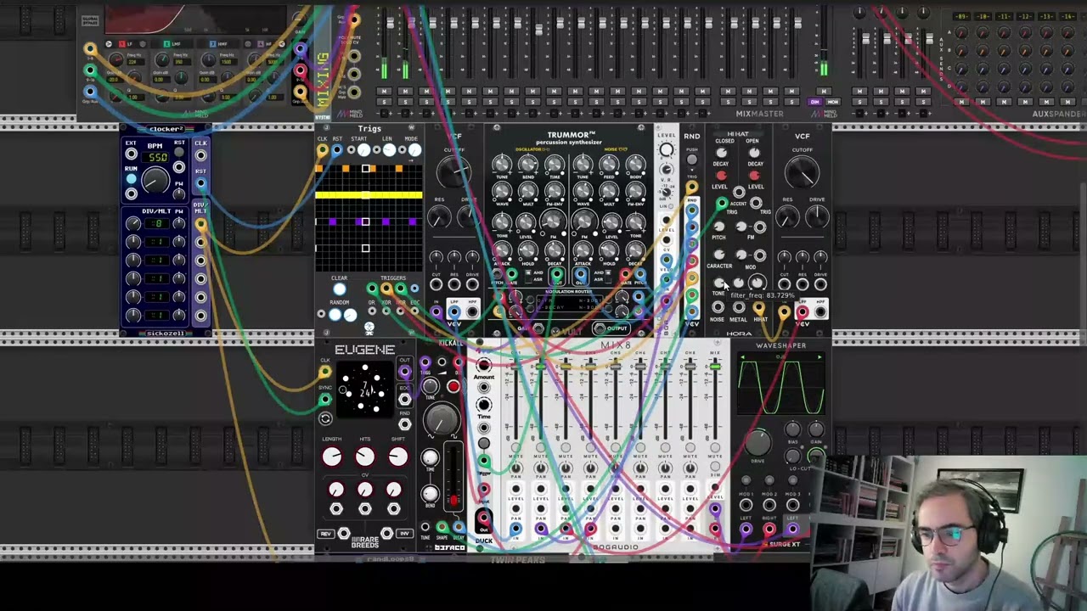Click the DRIVE knob on Waveshaper
The height and width of the screenshot is (611, 1087).
758,440
